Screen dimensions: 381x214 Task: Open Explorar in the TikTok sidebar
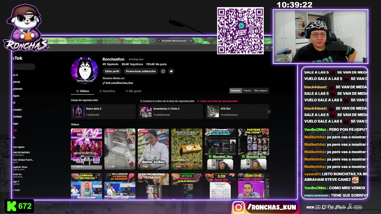tap(16, 82)
